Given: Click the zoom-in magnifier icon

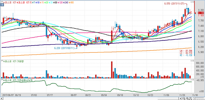Looking at the screenshot, I should (187, 98).
